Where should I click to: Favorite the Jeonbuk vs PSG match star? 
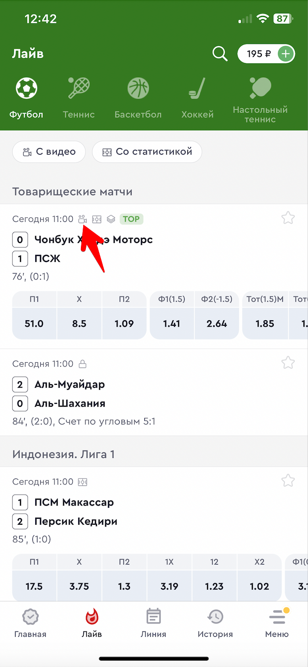pos(288,218)
